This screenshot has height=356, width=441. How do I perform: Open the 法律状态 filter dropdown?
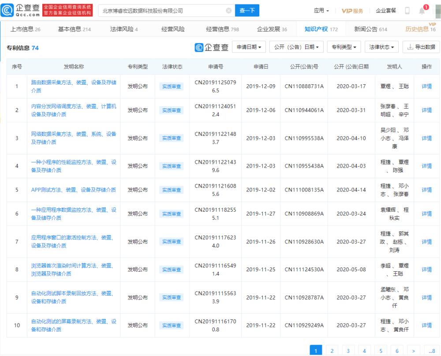[381, 47]
